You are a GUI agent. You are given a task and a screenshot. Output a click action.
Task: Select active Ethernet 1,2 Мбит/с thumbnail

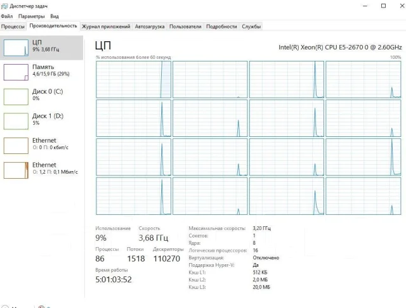point(16,170)
